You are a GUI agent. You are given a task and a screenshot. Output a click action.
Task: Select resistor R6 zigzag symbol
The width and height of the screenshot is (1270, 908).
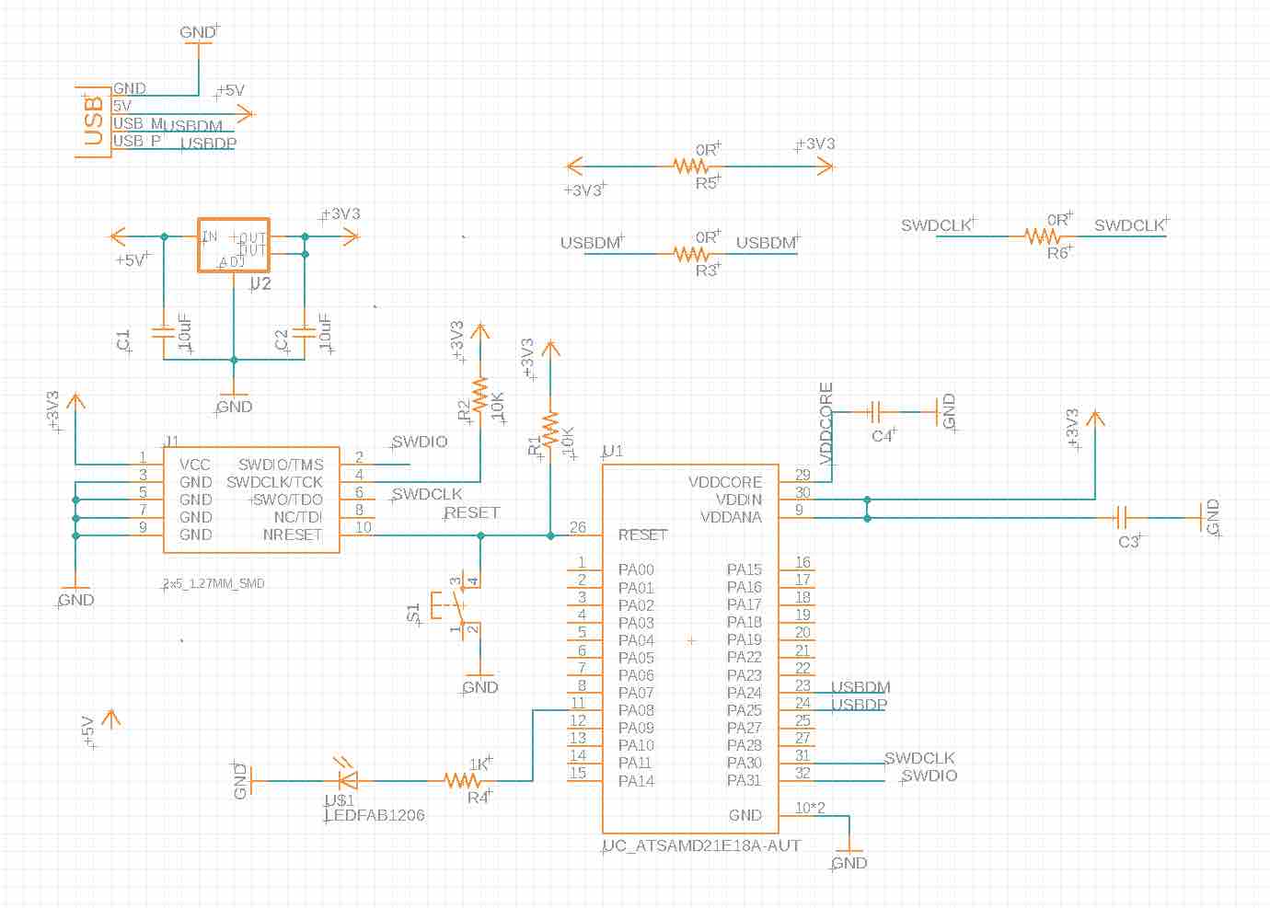(x=1043, y=236)
